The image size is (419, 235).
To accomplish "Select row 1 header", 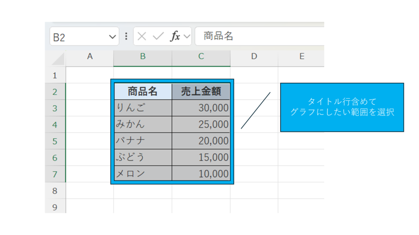I will (55, 75).
